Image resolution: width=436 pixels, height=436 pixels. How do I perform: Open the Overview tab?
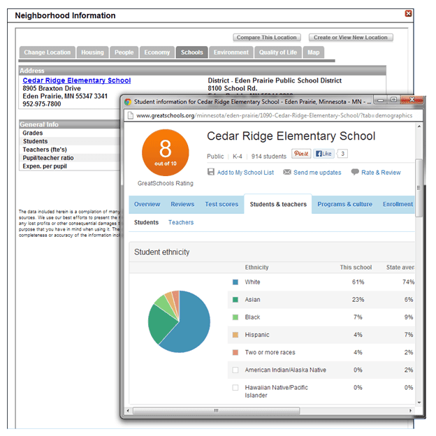(147, 204)
